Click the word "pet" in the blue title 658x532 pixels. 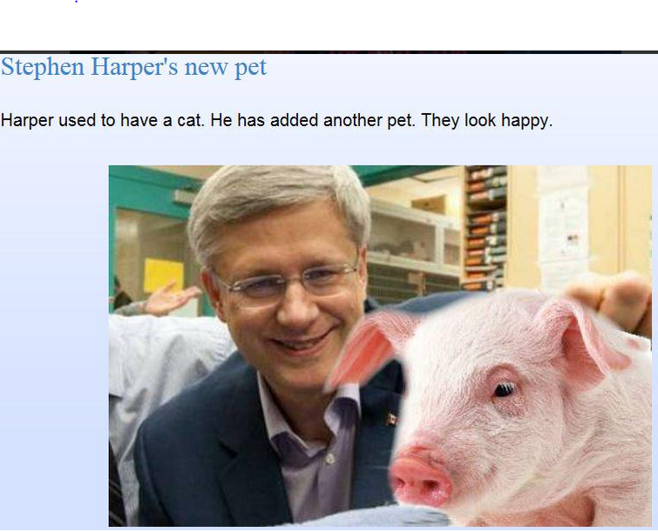[x=250, y=68]
